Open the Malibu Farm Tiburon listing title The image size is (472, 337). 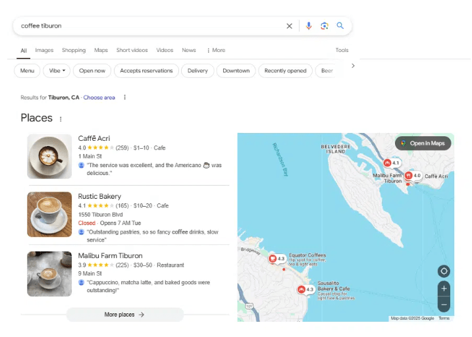coord(110,256)
